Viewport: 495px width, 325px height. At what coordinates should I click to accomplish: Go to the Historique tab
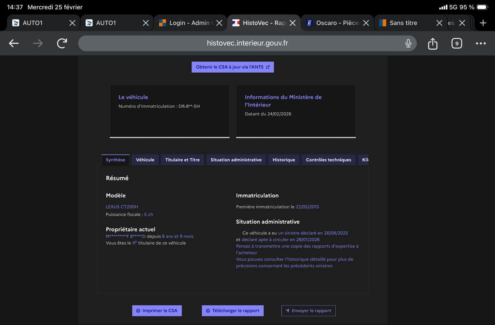(284, 160)
